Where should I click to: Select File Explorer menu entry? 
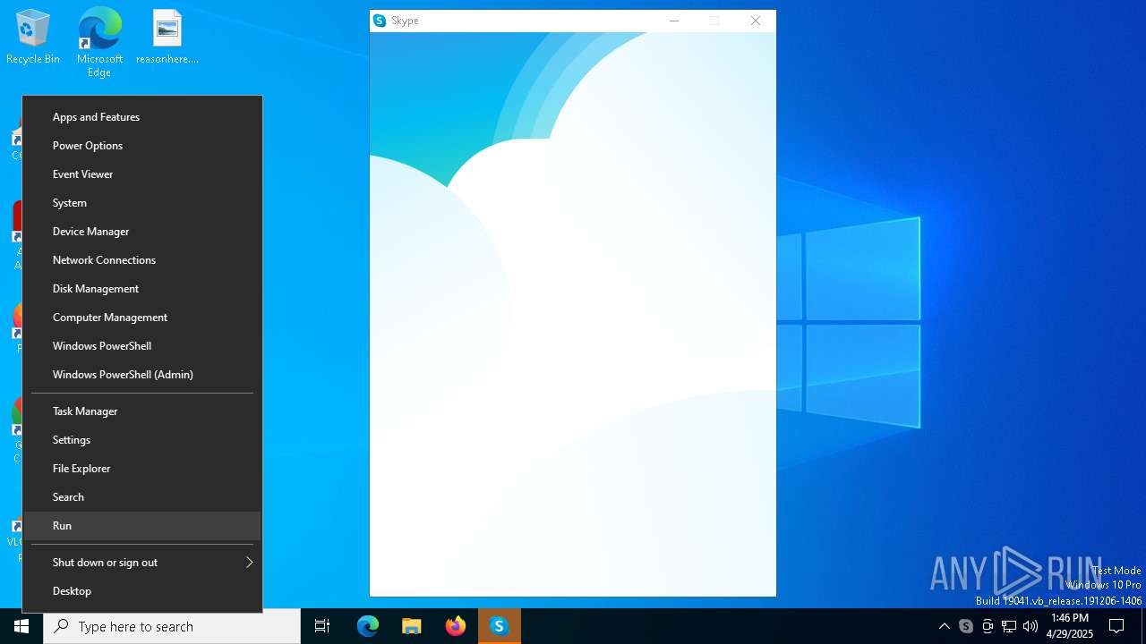point(142,469)
